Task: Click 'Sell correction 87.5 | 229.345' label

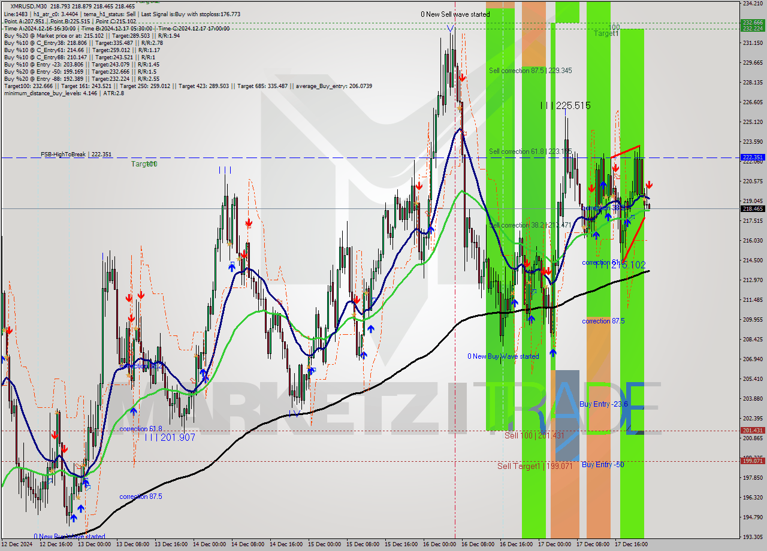Action: pyautogui.click(x=530, y=71)
